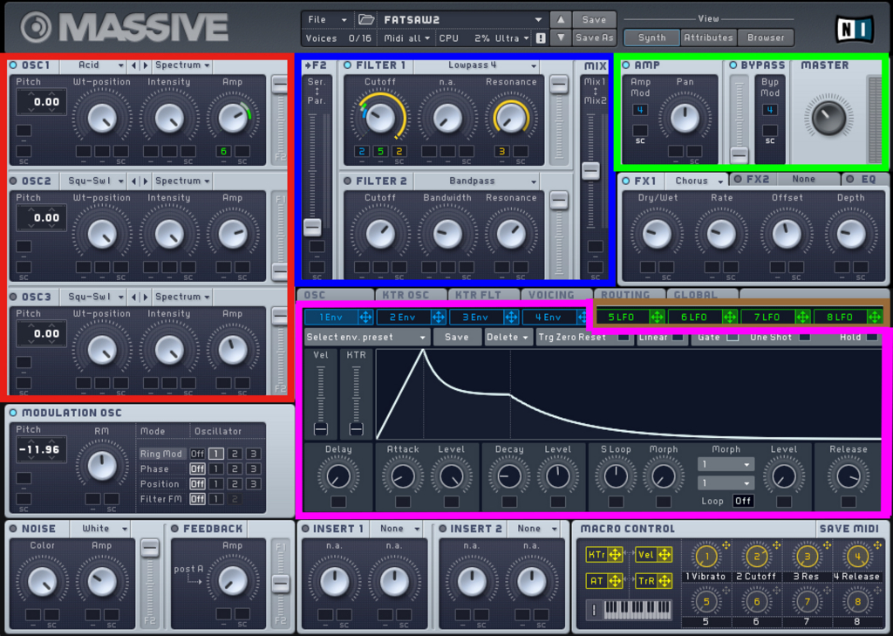Click the SAVE MIDI button
Screen dimensions: 893x636
(849, 529)
